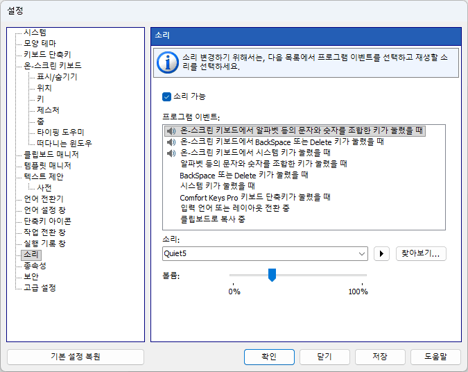Open 텍스트 제안 settings
The width and height of the screenshot is (468, 372).
(x=44, y=176)
